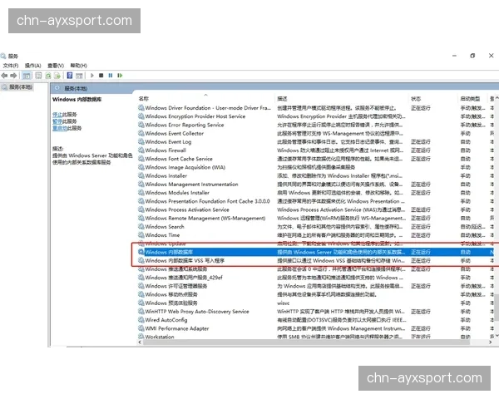Toggle the Show/Hide Console Tree button

27,76
